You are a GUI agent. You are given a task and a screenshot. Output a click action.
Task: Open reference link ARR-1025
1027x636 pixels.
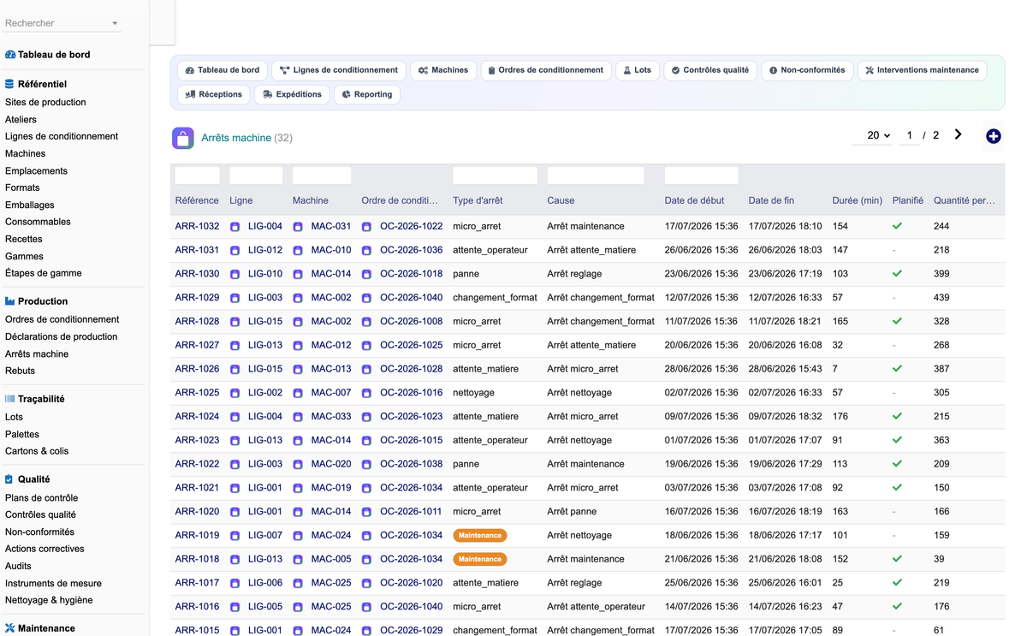(197, 393)
